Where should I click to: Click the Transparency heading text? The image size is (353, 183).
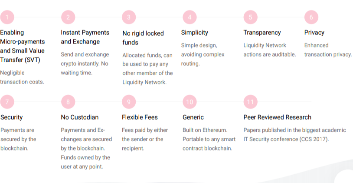pyautogui.click(x=262, y=33)
